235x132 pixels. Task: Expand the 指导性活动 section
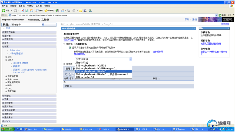click(x=3, y=32)
